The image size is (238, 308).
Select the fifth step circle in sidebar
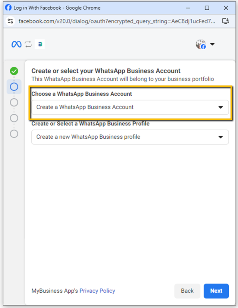14,134
